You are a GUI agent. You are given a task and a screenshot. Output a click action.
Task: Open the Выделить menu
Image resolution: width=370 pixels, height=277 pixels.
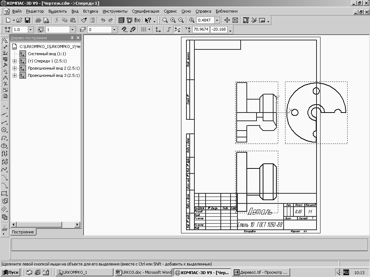click(x=57, y=11)
